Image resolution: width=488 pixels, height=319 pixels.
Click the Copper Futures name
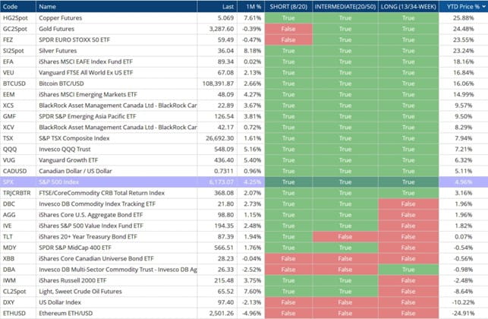pyautogui.click(x=61, y=18)
